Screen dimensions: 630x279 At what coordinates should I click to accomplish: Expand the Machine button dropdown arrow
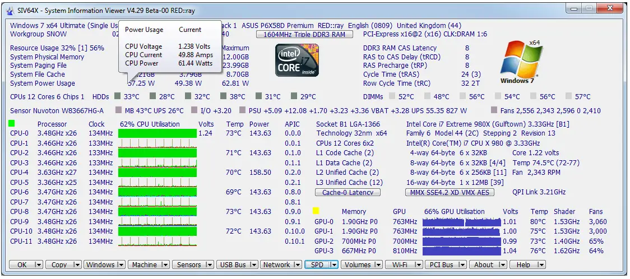coord(165,264)
